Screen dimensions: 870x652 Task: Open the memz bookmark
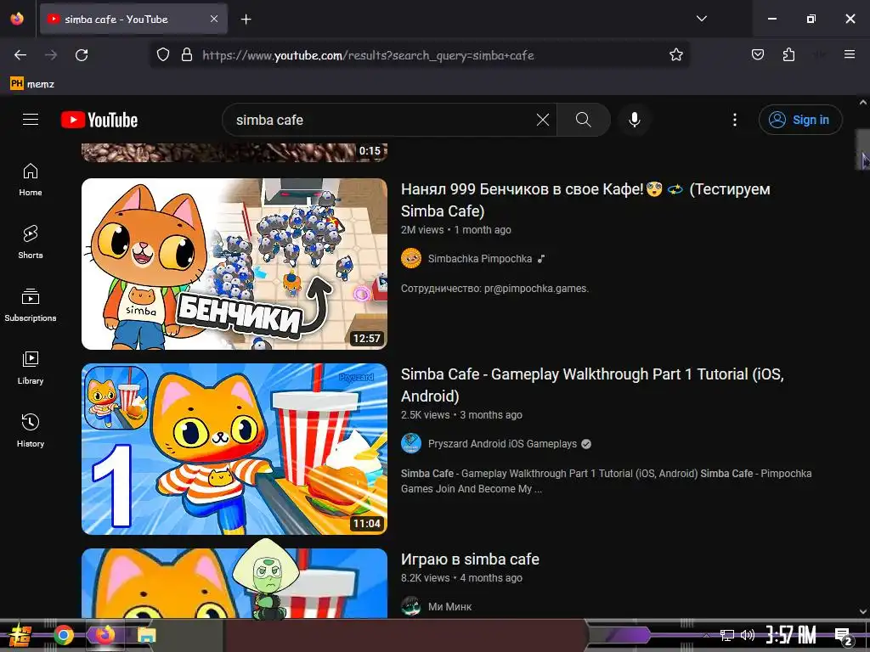point(32,84)
